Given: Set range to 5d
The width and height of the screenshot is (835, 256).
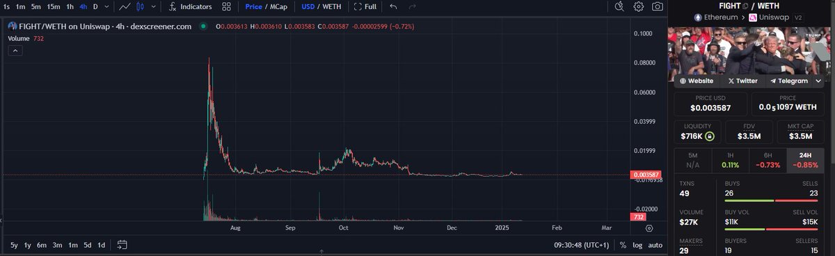Looking at the screenshot, I should (87, 245).
